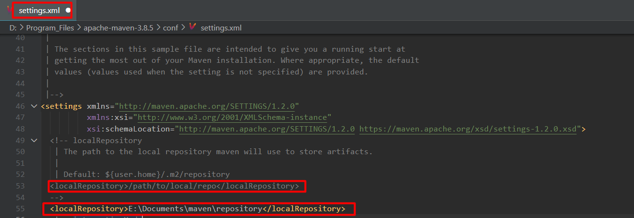634x218 pixels.
Task: Click line number 48 in the gutter
Action: [20, 129]
